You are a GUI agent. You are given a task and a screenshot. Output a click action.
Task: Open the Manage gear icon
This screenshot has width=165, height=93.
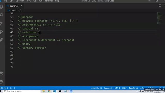tap(1, 82)
